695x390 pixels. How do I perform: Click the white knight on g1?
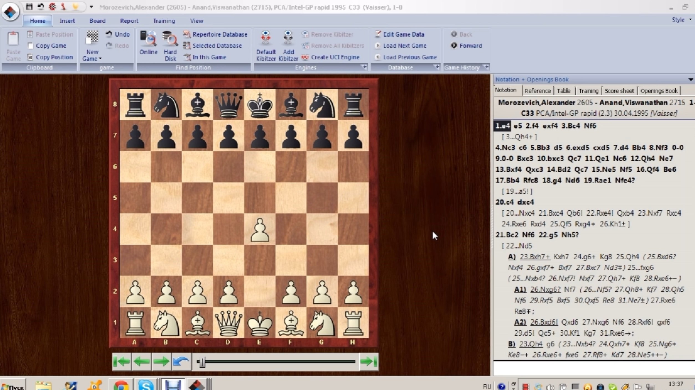[322, 323]
